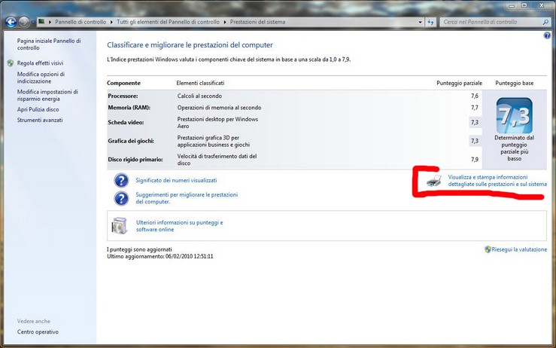Click help icon for Suggerimenti per migliorare

point(121,198)
